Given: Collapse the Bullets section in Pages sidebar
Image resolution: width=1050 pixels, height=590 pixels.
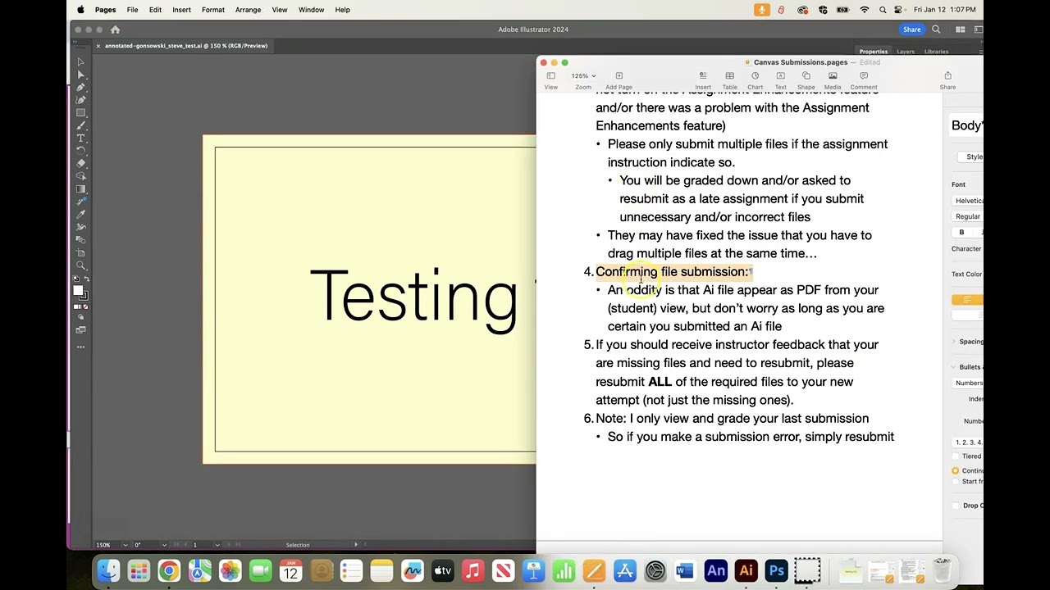Looking at the screenshot, I should coord(954,367).
